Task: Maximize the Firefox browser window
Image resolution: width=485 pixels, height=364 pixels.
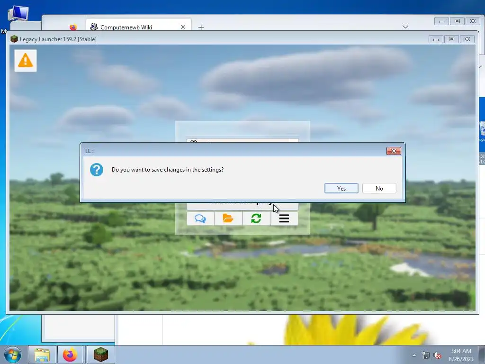Action: click(x=457, y=21)
